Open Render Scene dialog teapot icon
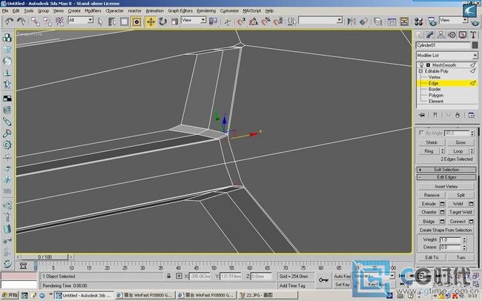Viewport: 482px width, 301px height. 432,21
